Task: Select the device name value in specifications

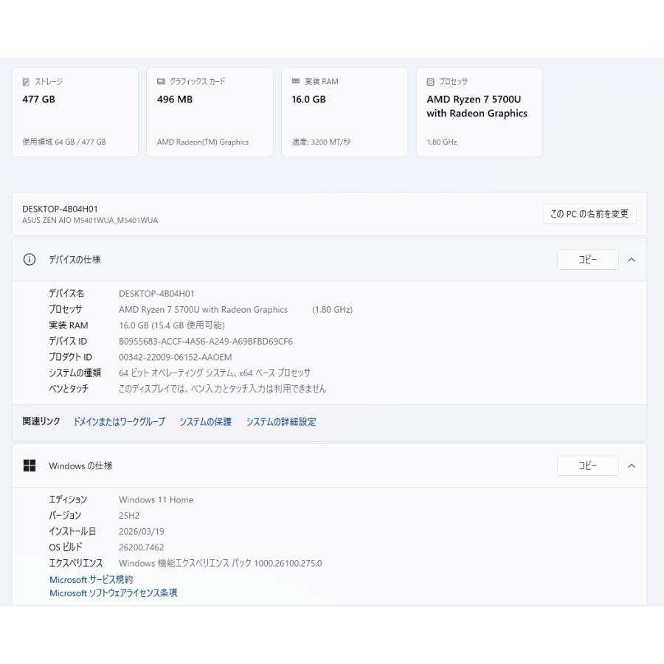Action: pos(156,294)
